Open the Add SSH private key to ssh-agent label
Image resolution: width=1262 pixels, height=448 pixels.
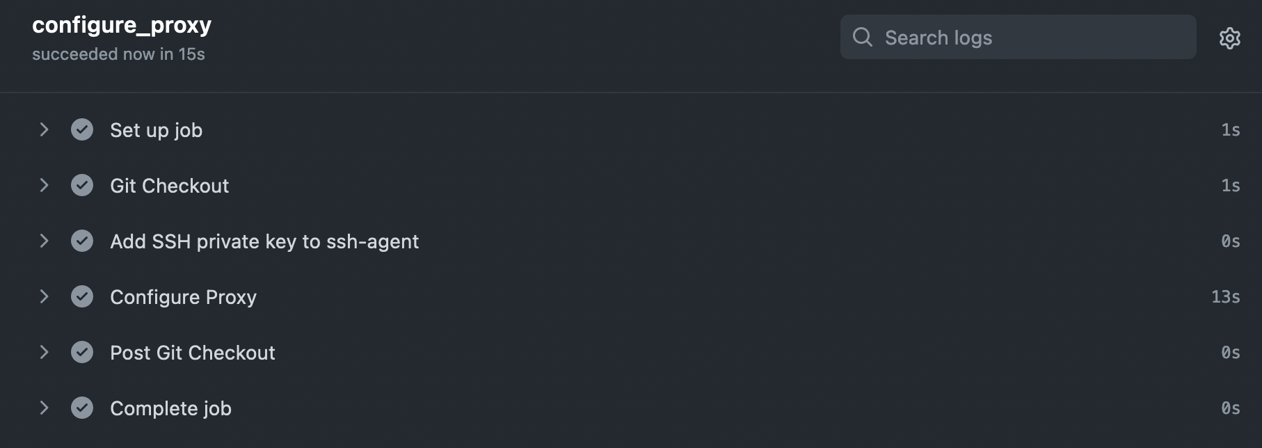264,241
